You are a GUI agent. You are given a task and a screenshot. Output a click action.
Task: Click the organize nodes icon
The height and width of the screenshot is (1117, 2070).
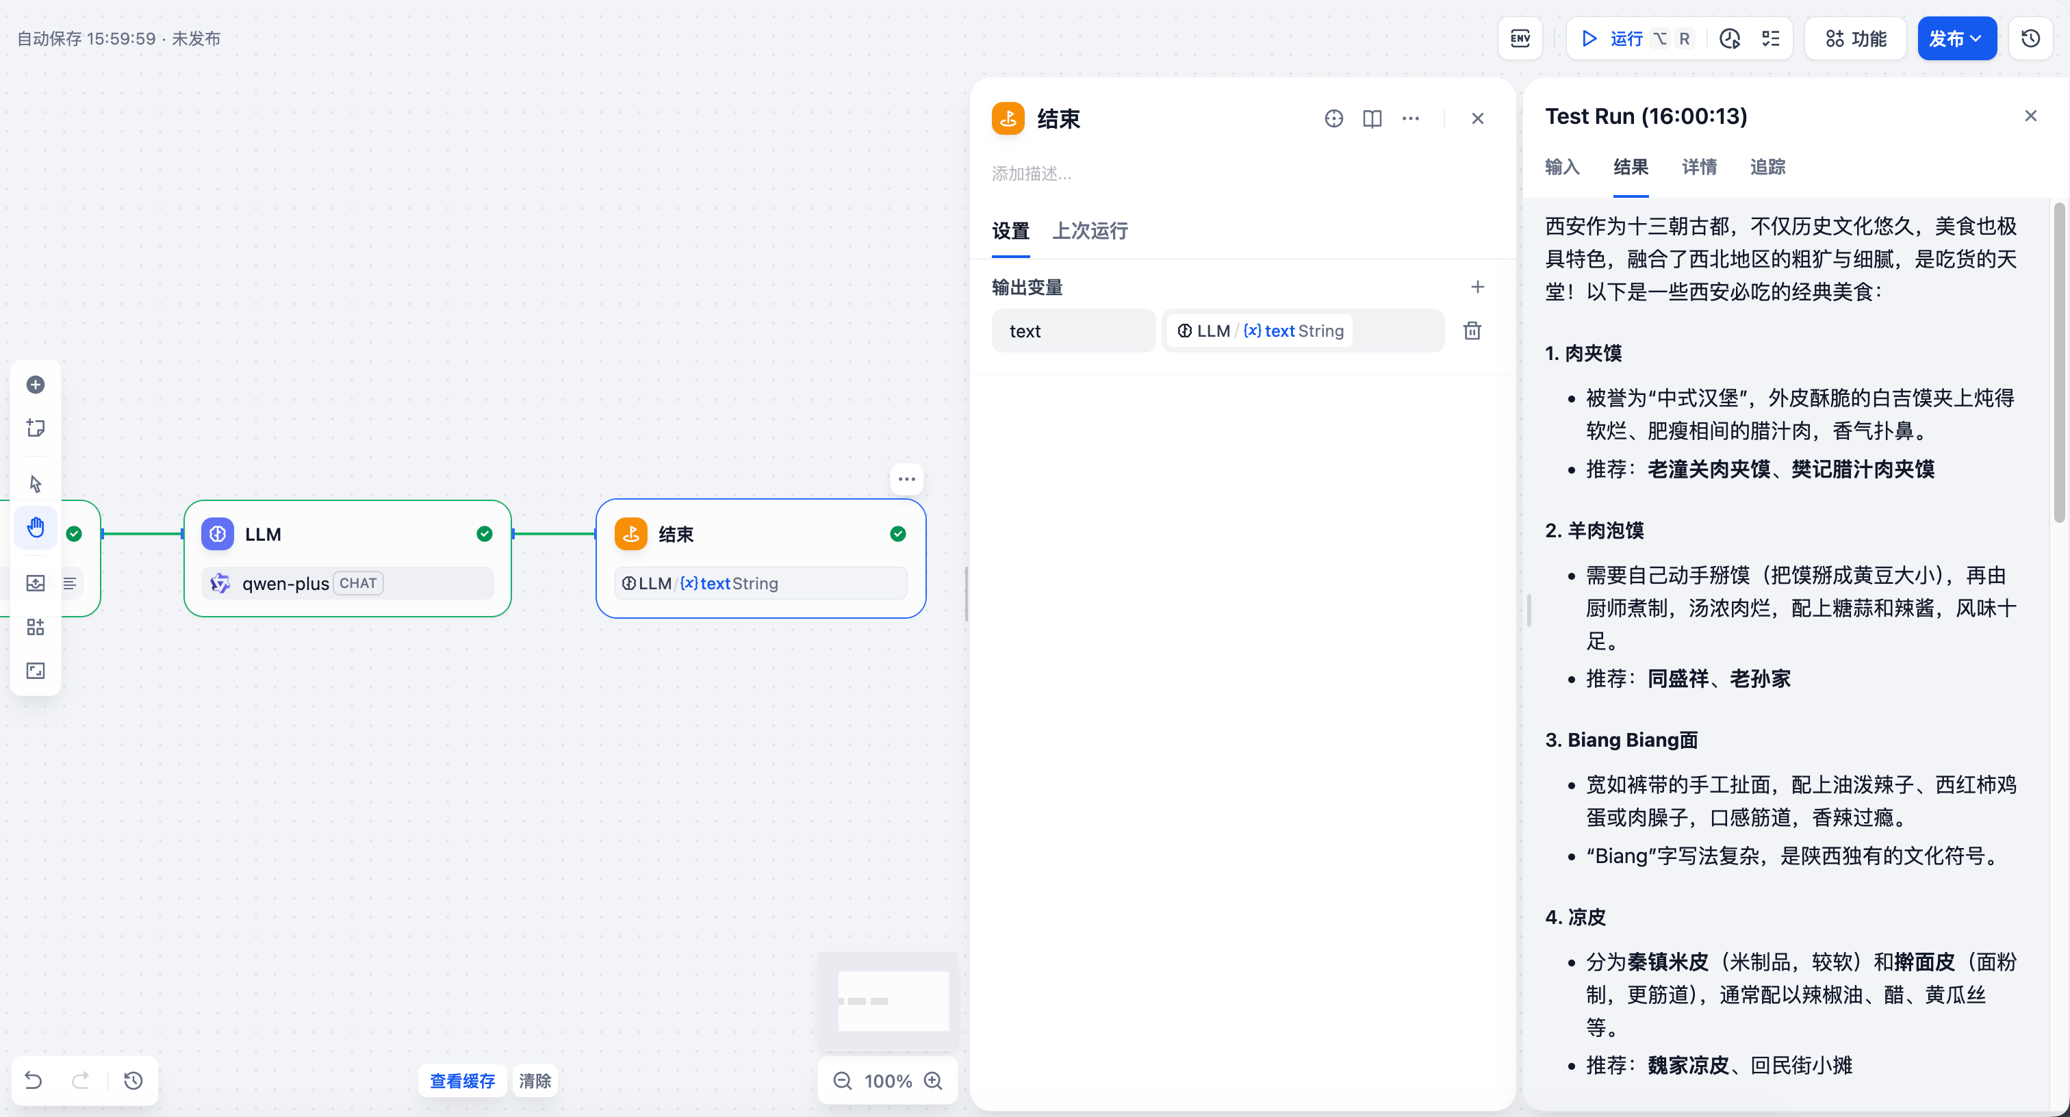[x=36, y=628]
